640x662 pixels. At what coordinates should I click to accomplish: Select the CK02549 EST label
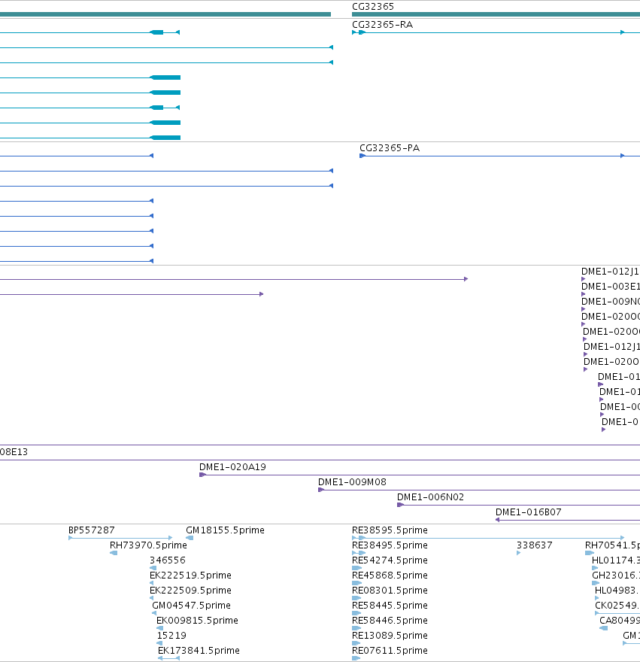tap(617, 606)
